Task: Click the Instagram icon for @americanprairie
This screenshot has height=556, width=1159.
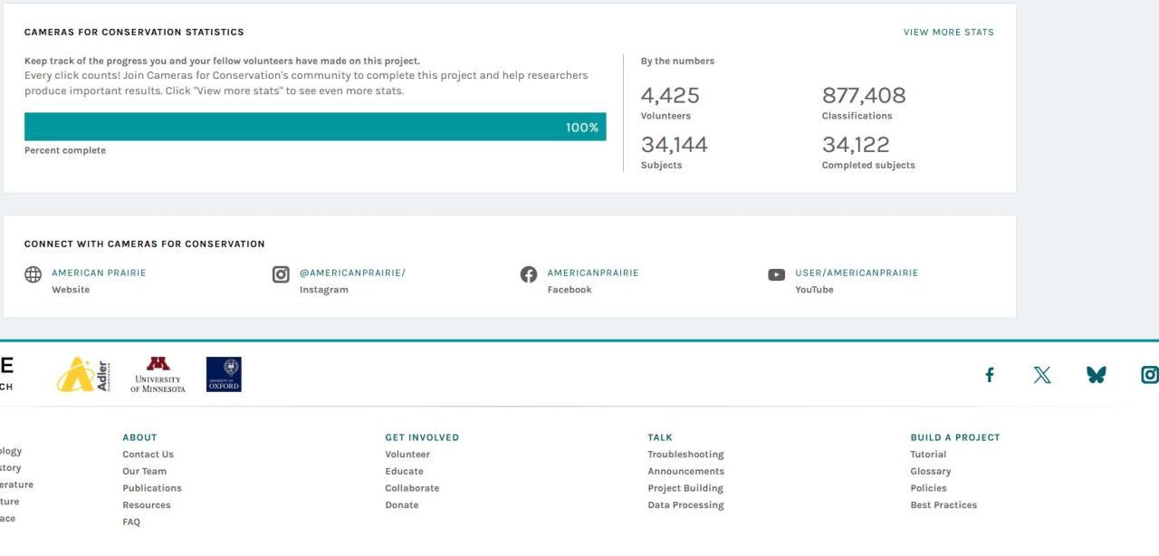Action: 281,274
